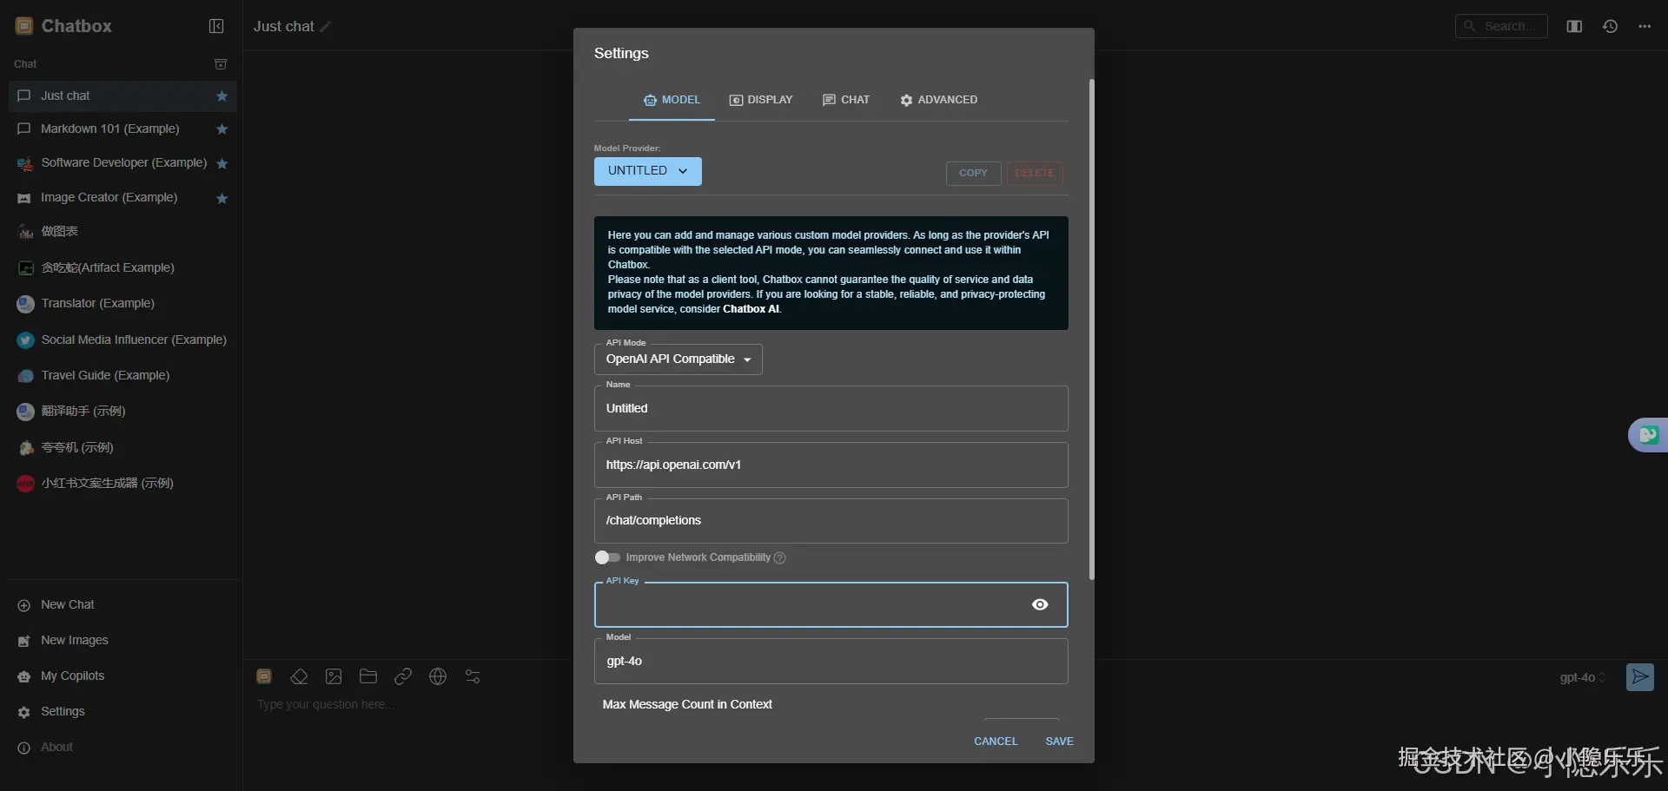1668x791 pixels.
Task: Open About in the sidebar
Action: [122, 747]
